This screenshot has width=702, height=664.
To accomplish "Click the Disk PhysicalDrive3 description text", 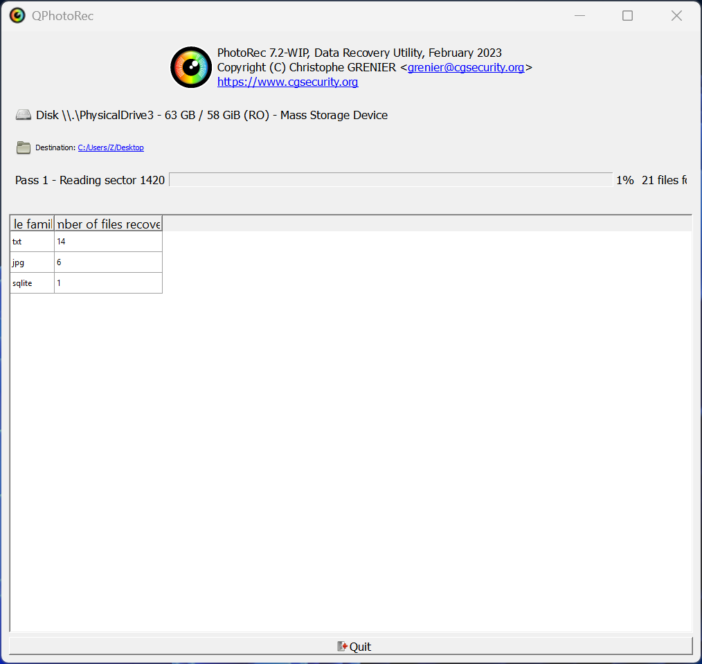I will [212, 115].
